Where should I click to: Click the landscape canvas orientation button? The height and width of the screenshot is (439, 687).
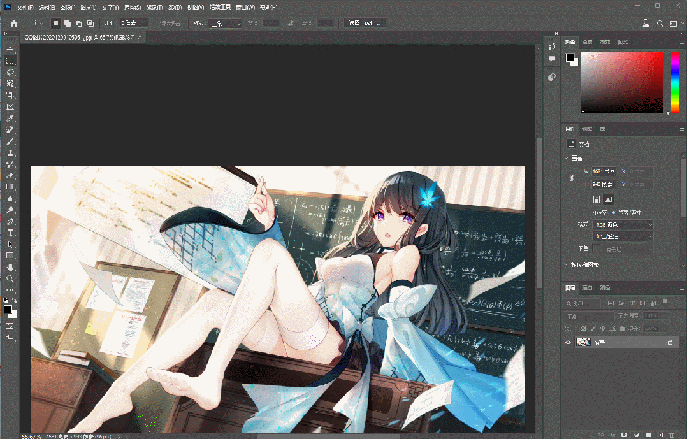pos(608,199)
